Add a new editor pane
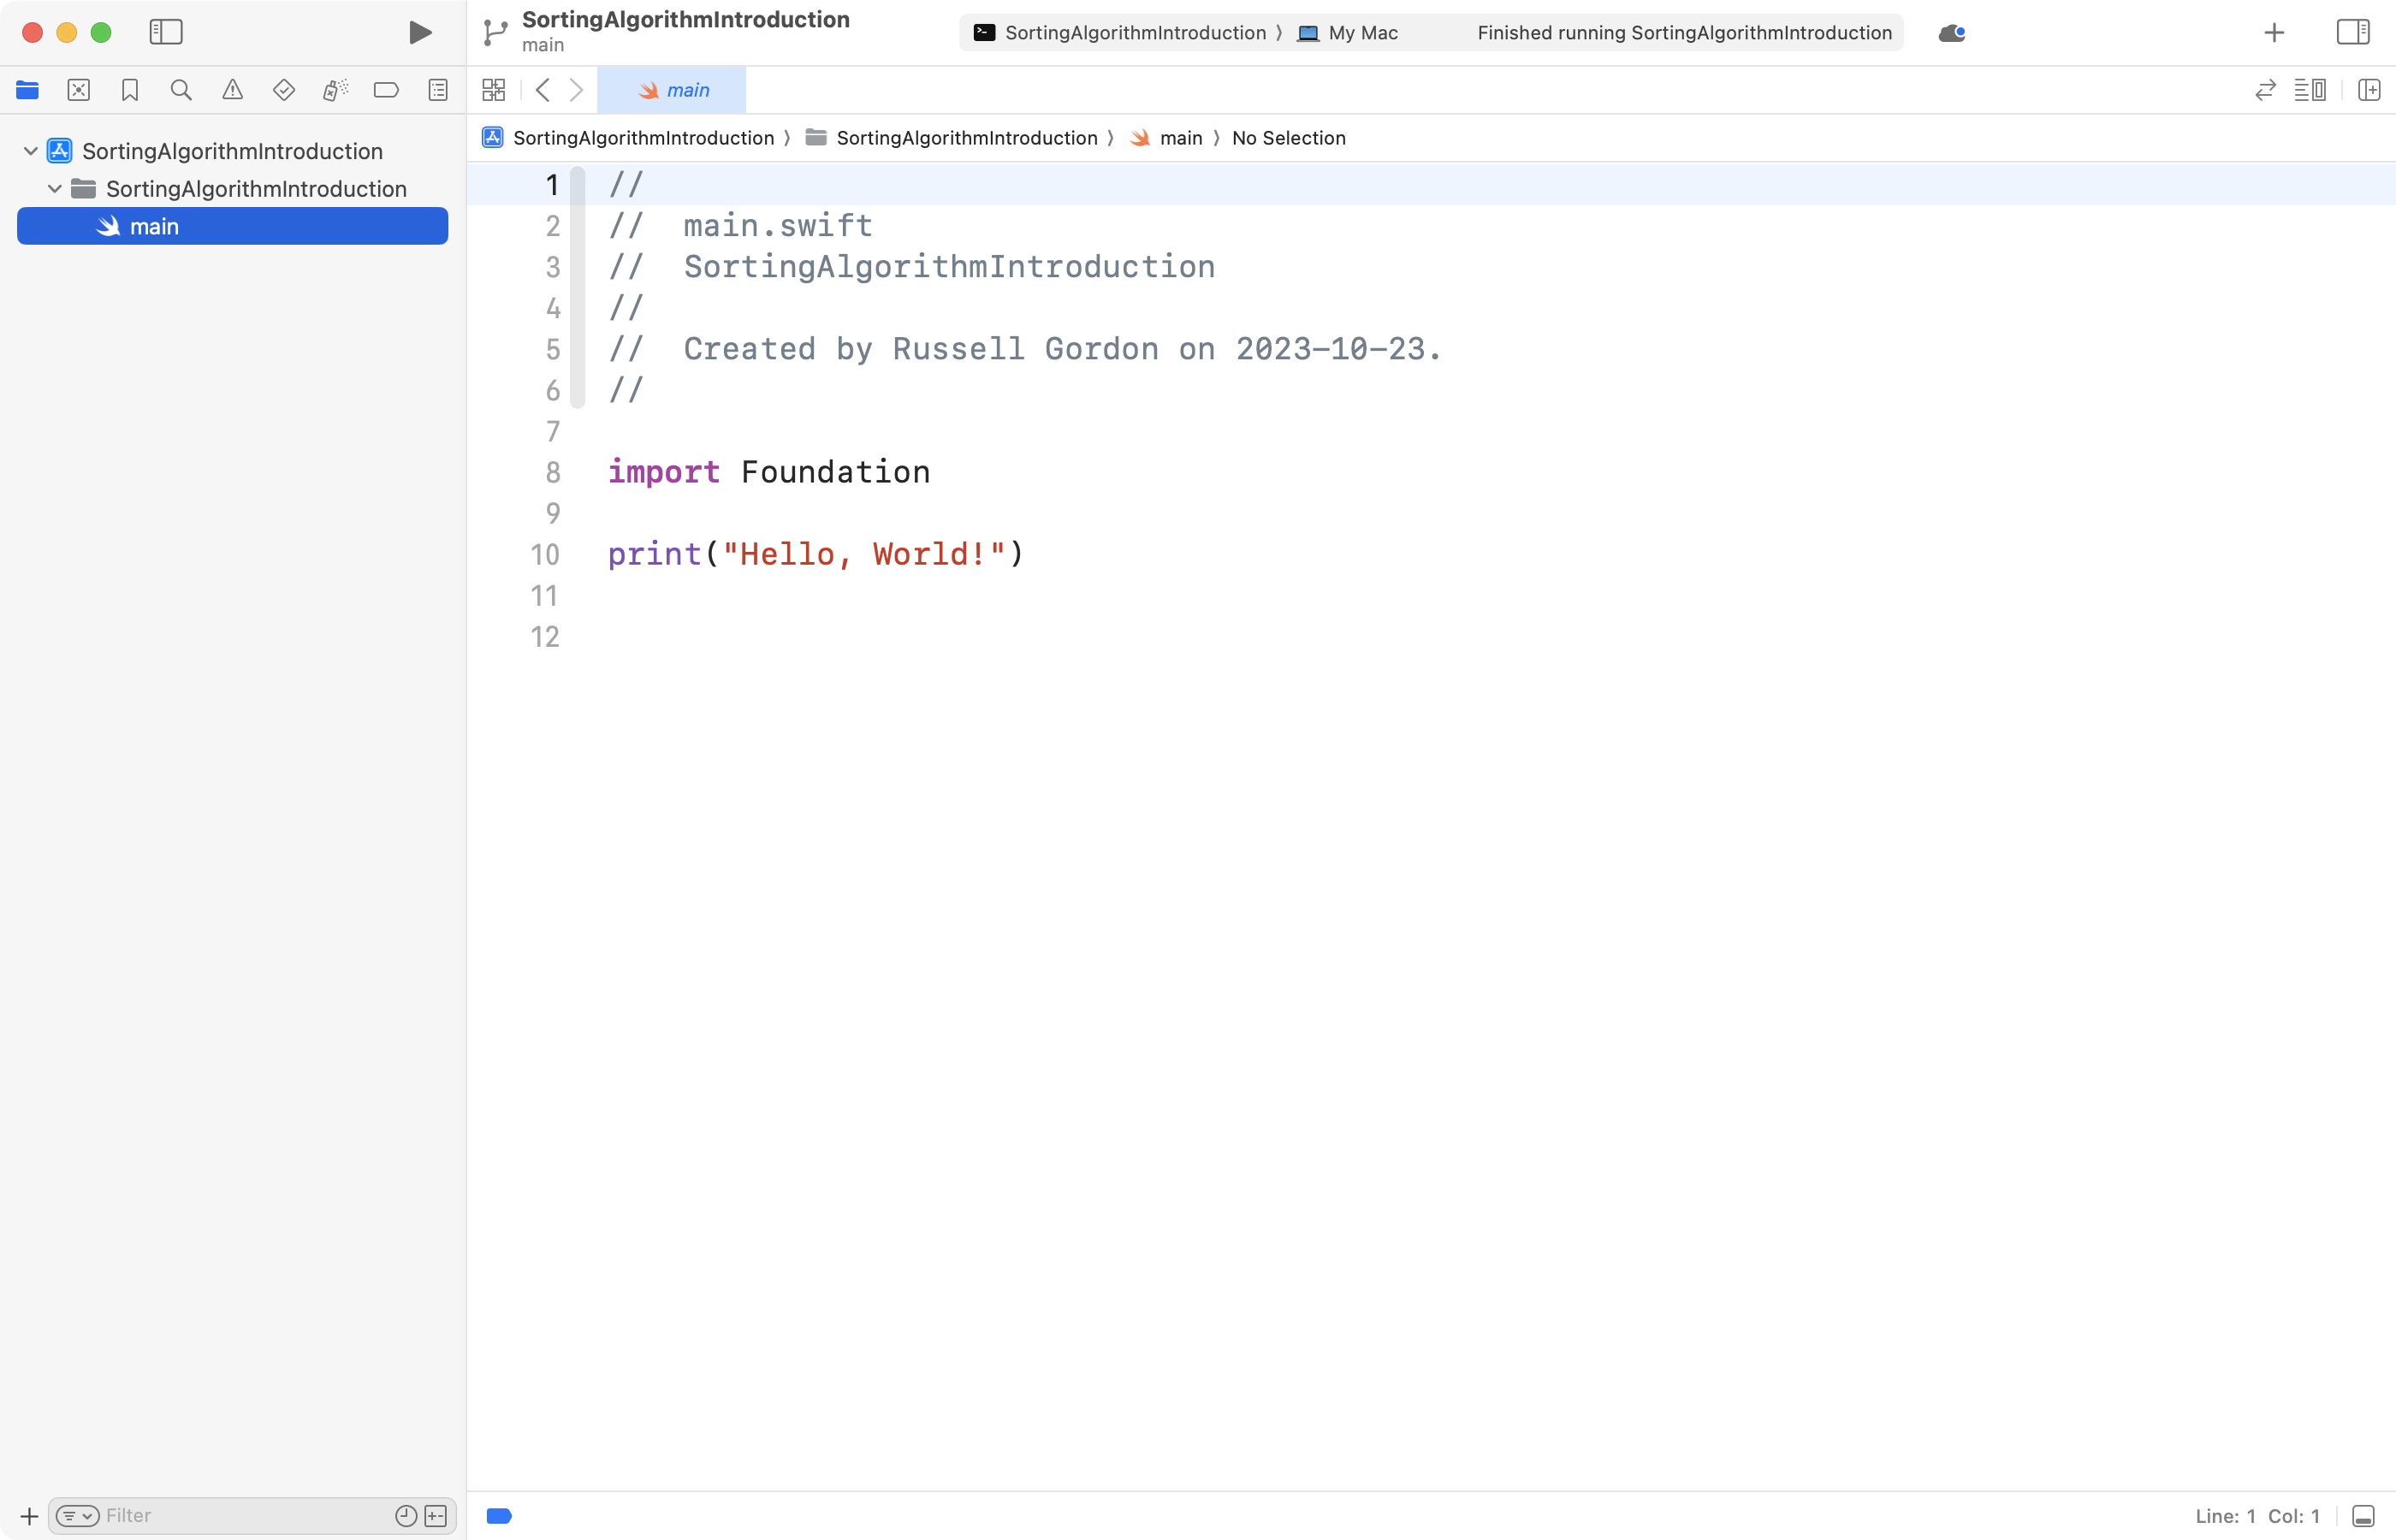The height and width of the screenshot is (1540, 2396). [2371, 90]
